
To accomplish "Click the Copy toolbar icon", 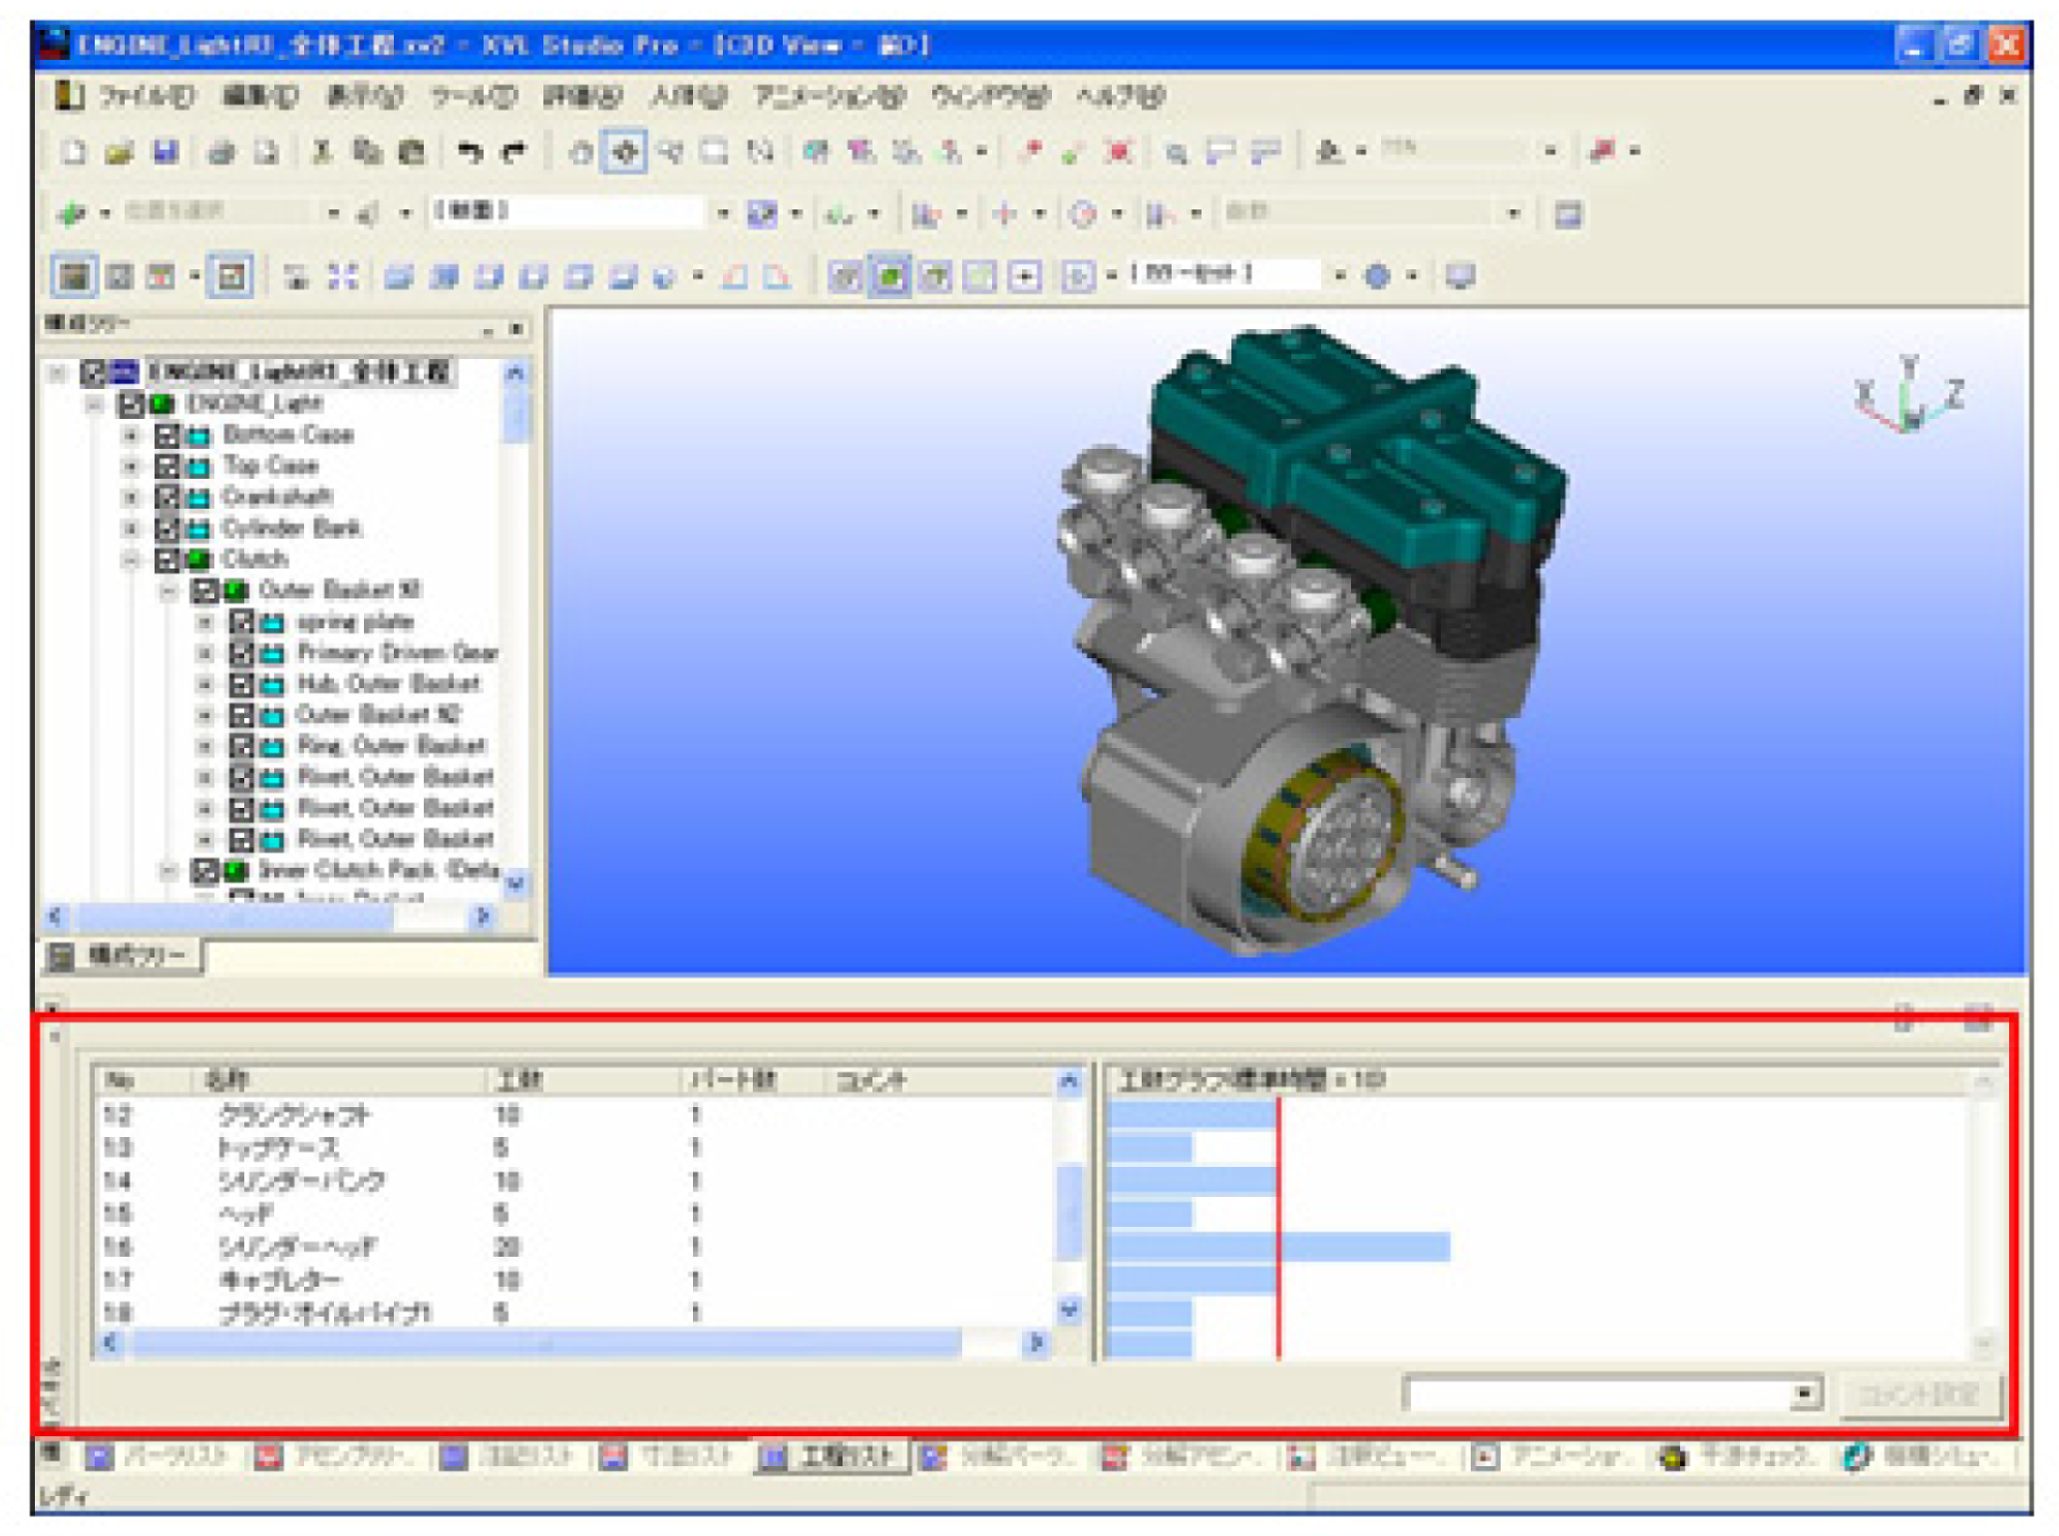I will click(x=366, y=153).
